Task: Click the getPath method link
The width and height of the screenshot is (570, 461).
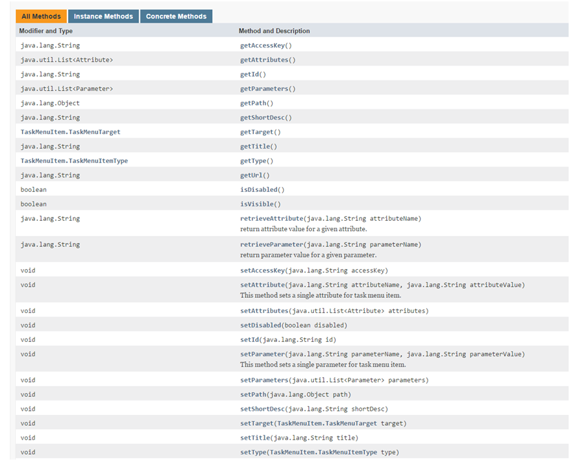Action: [x=257, y=103]
